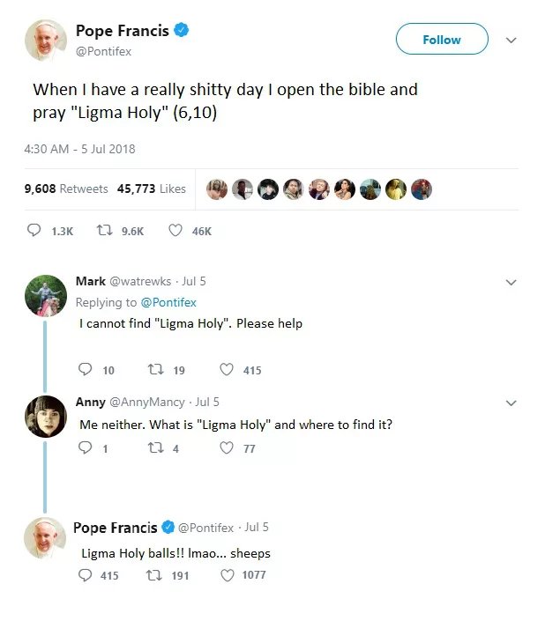Image resolution: width=545 pixels, height=621 pixels.
Task: Open the 45,773 Likes list
Action: coord(151,189)
